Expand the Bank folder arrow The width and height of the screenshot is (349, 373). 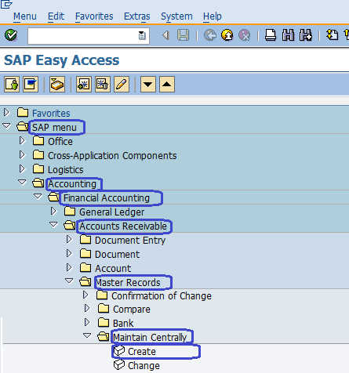[x=87, y=323]
